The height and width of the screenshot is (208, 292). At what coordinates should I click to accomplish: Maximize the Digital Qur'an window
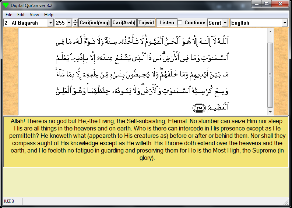[267, 4]
